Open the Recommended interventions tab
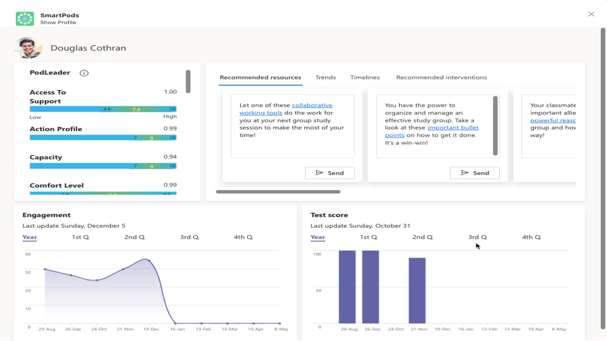Image resolution: width=607 pixels, height=341 pixels. tap(442, 77)
